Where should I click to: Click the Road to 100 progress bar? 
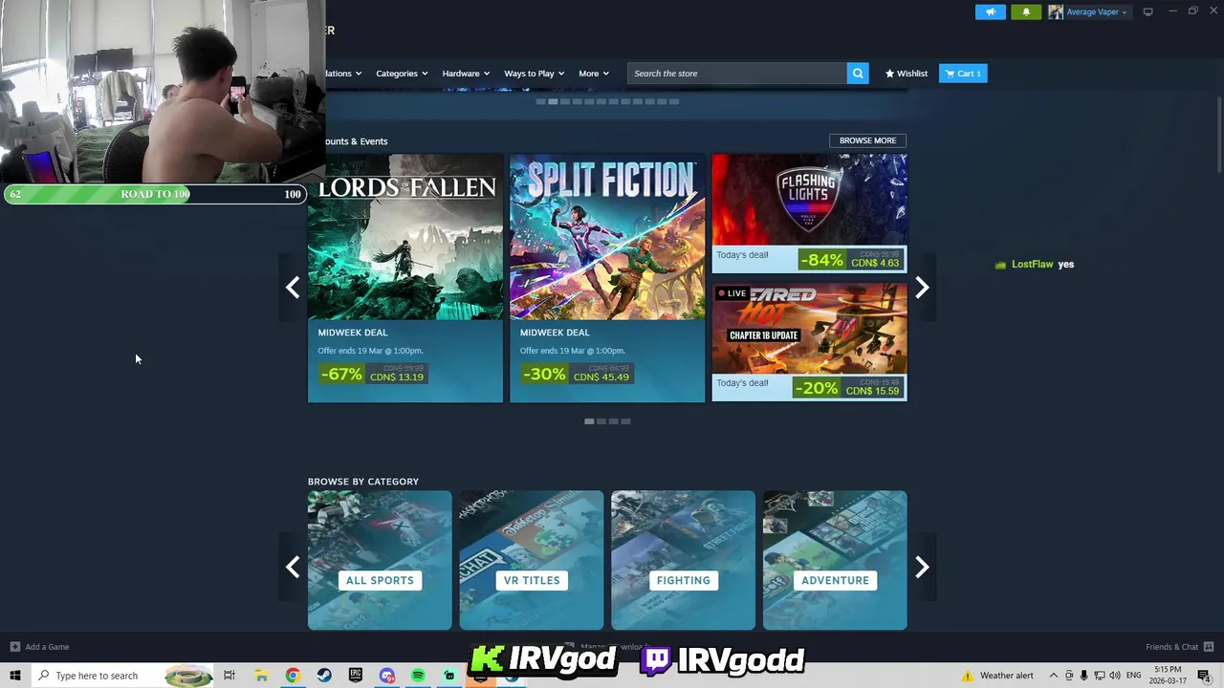(x=155, y=194)
